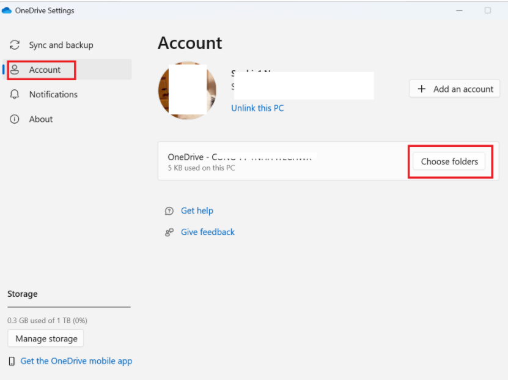Click the OneDrive Settings window title
Image resolution: width=508 pixels, height=380 pixels.
[45, 10]
